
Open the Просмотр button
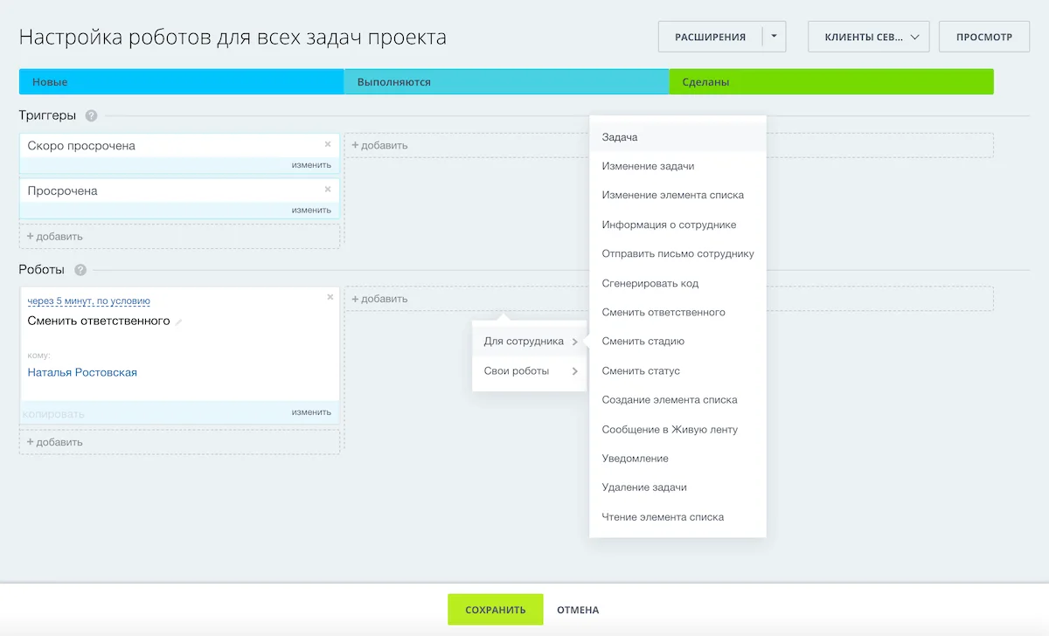[983, 37]
